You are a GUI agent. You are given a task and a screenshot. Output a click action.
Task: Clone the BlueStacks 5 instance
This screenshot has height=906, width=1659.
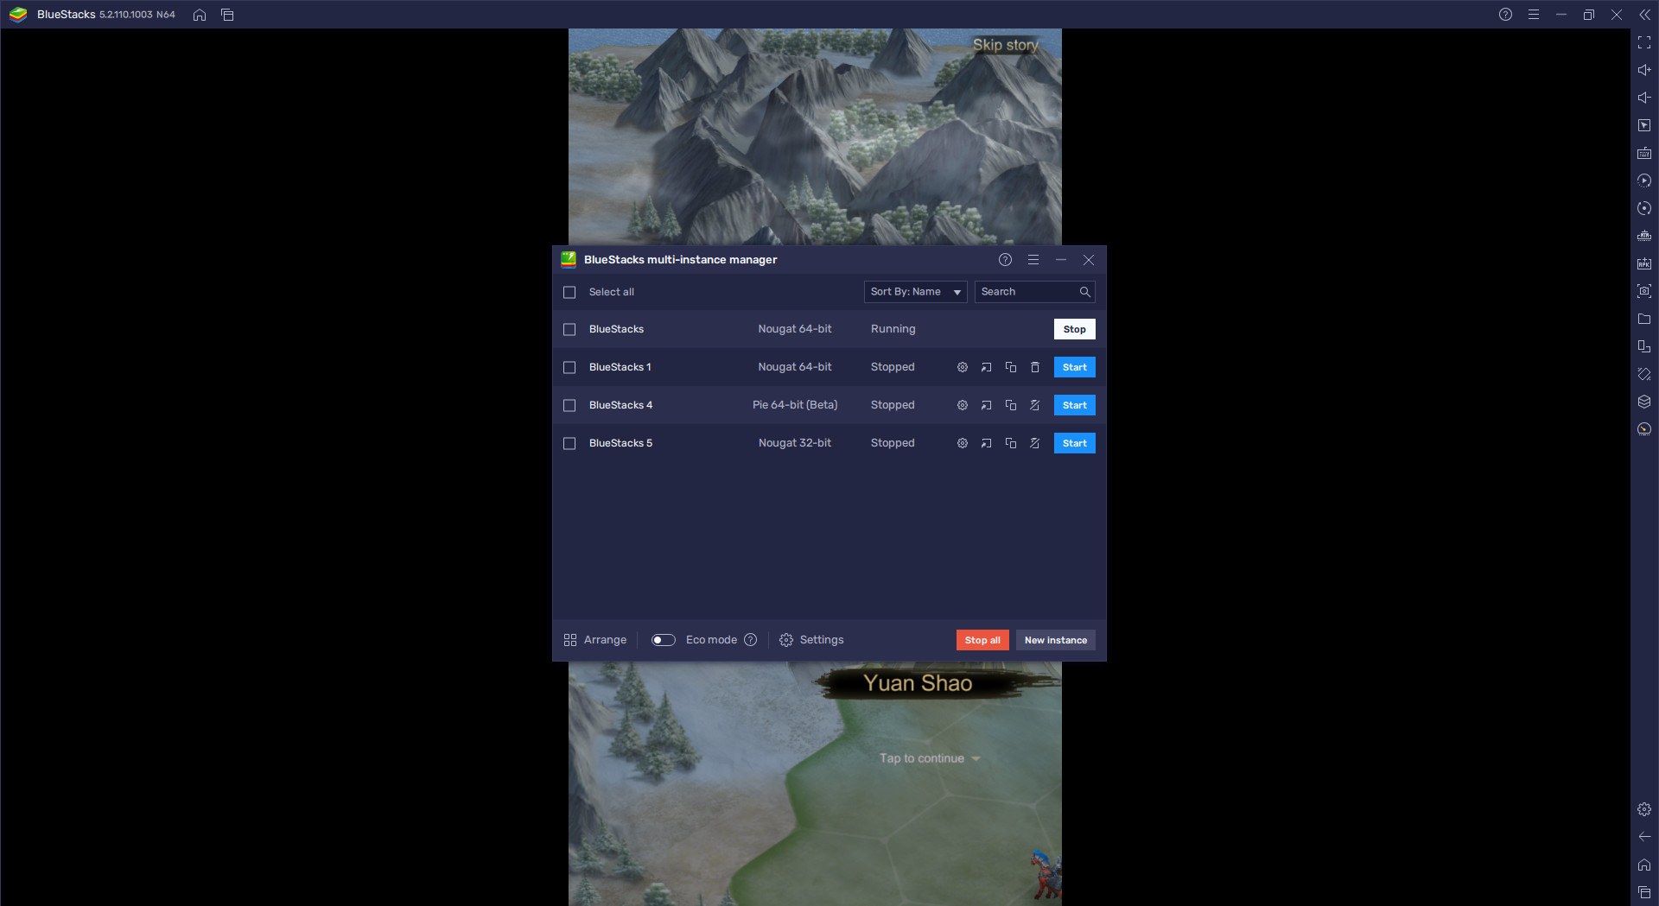(1010, 443)
